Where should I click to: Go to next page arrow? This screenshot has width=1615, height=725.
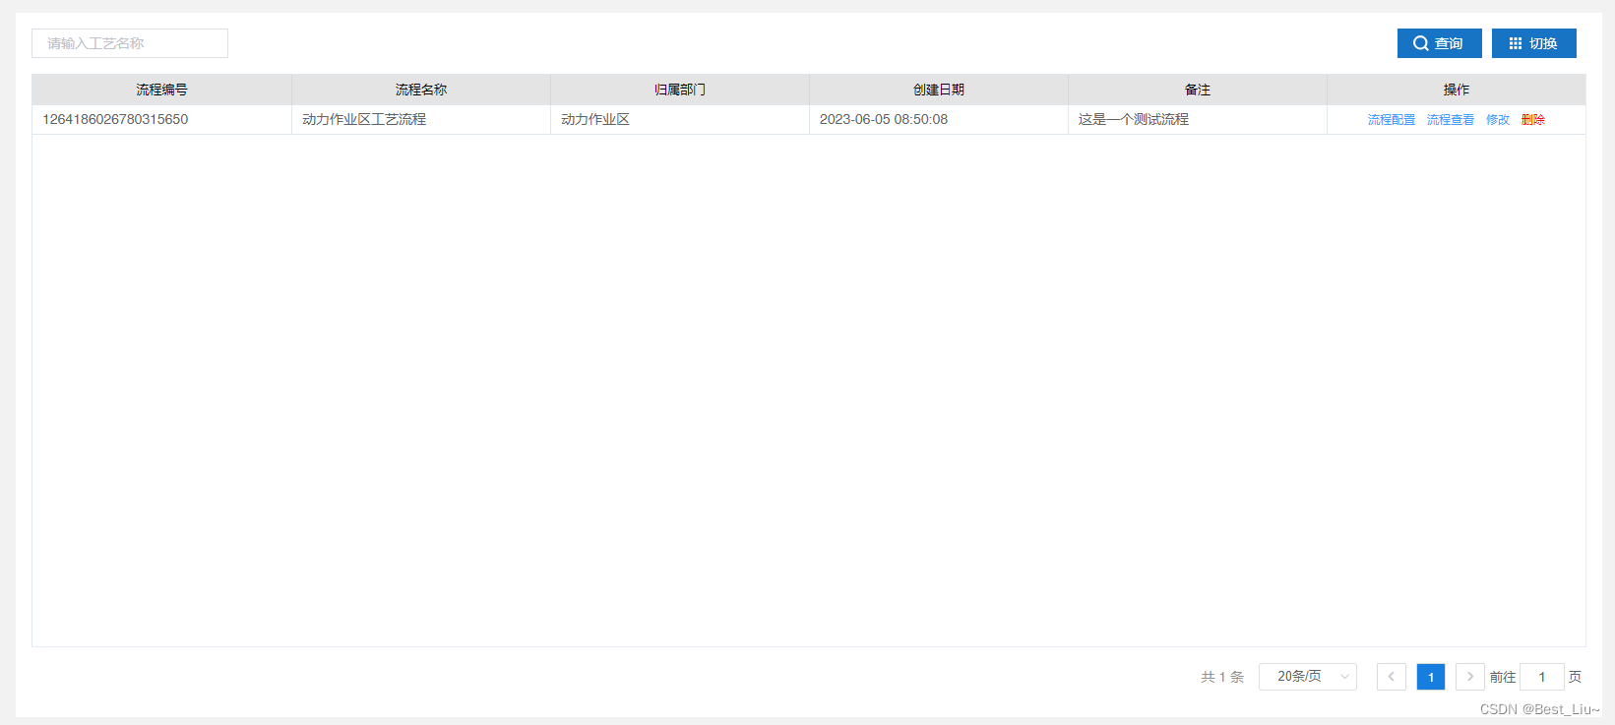tap(1469, 677)
